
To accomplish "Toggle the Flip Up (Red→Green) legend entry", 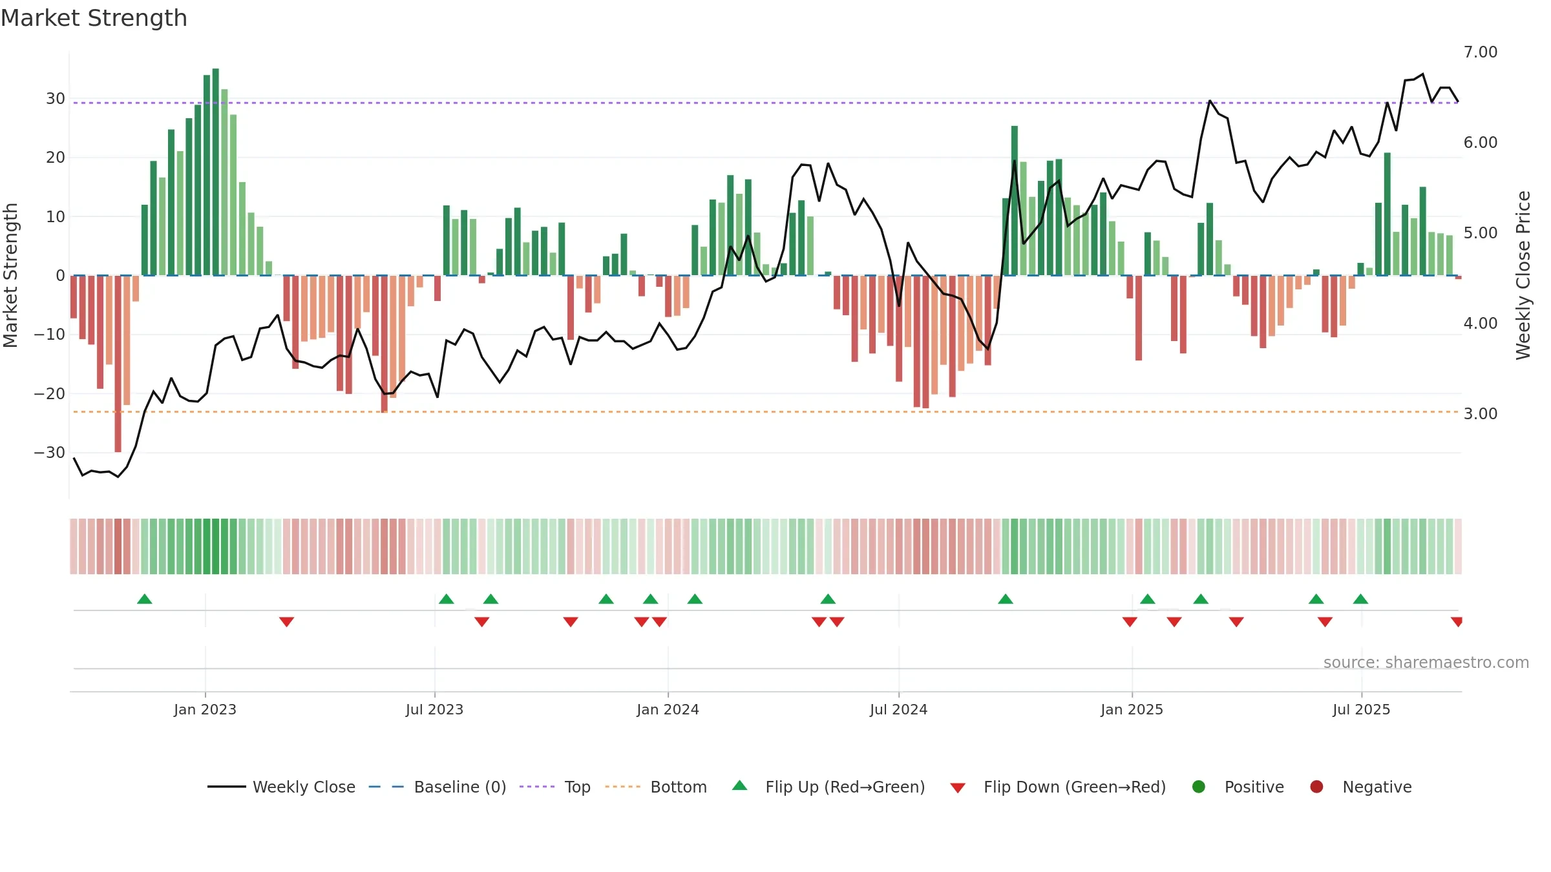I will point(828,787).
